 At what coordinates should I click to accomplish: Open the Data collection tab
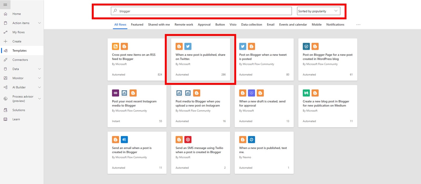252,25
